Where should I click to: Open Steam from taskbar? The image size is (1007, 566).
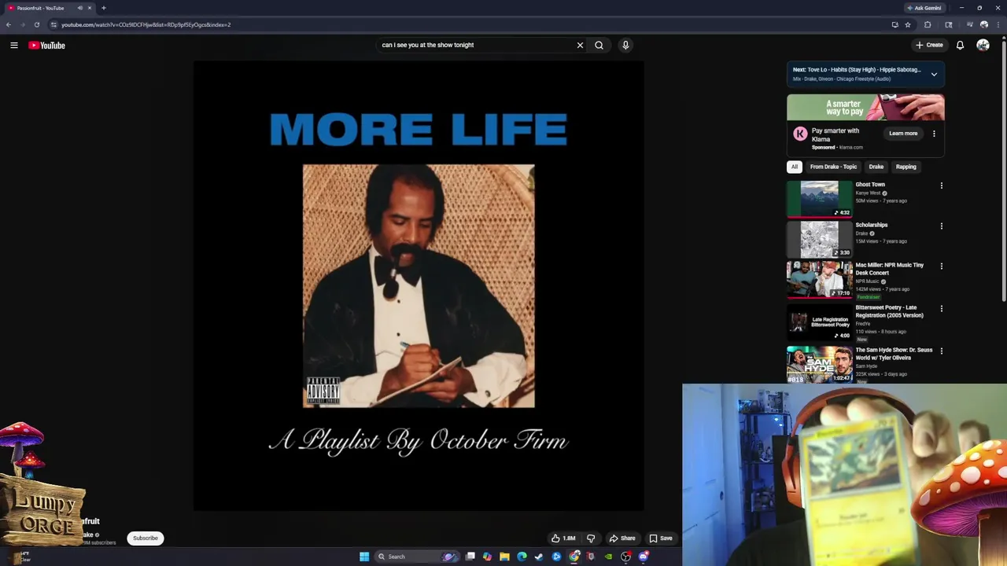click(x=539, y=557)
